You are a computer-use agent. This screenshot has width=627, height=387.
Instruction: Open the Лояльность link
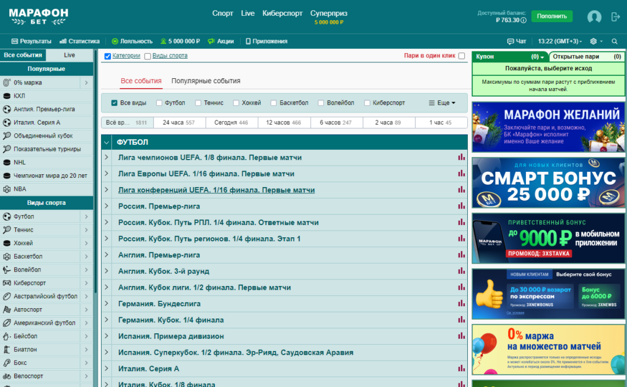tap(132, 41)
